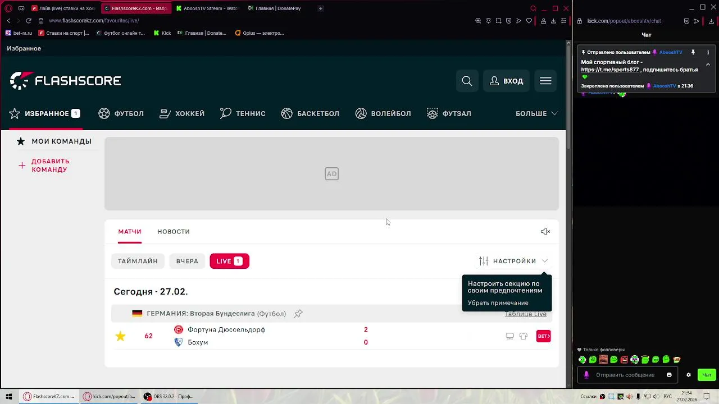
Task: Click the Opera logo menu icon
Action: [x=8, y=8]
